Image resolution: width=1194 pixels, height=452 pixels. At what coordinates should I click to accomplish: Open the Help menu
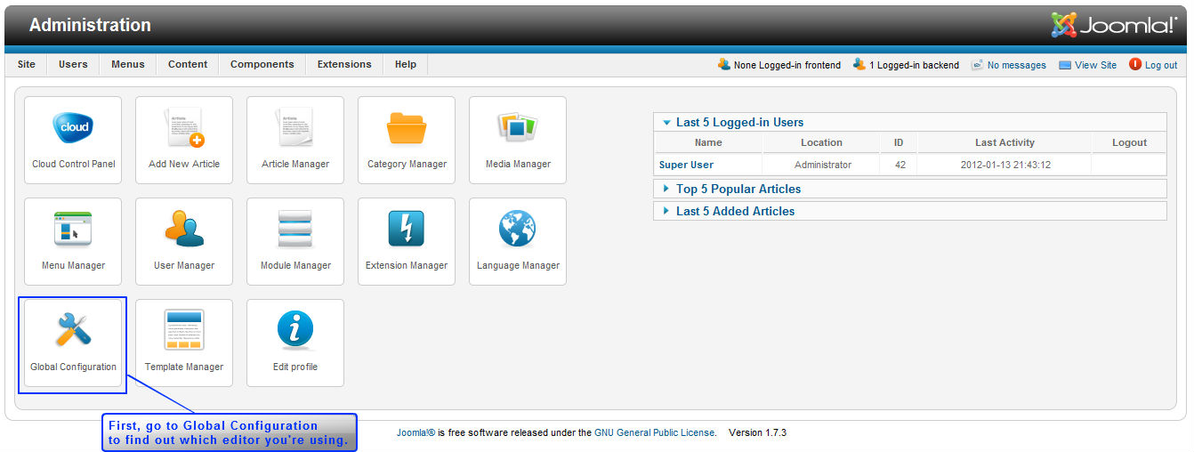tap(406, 64)
